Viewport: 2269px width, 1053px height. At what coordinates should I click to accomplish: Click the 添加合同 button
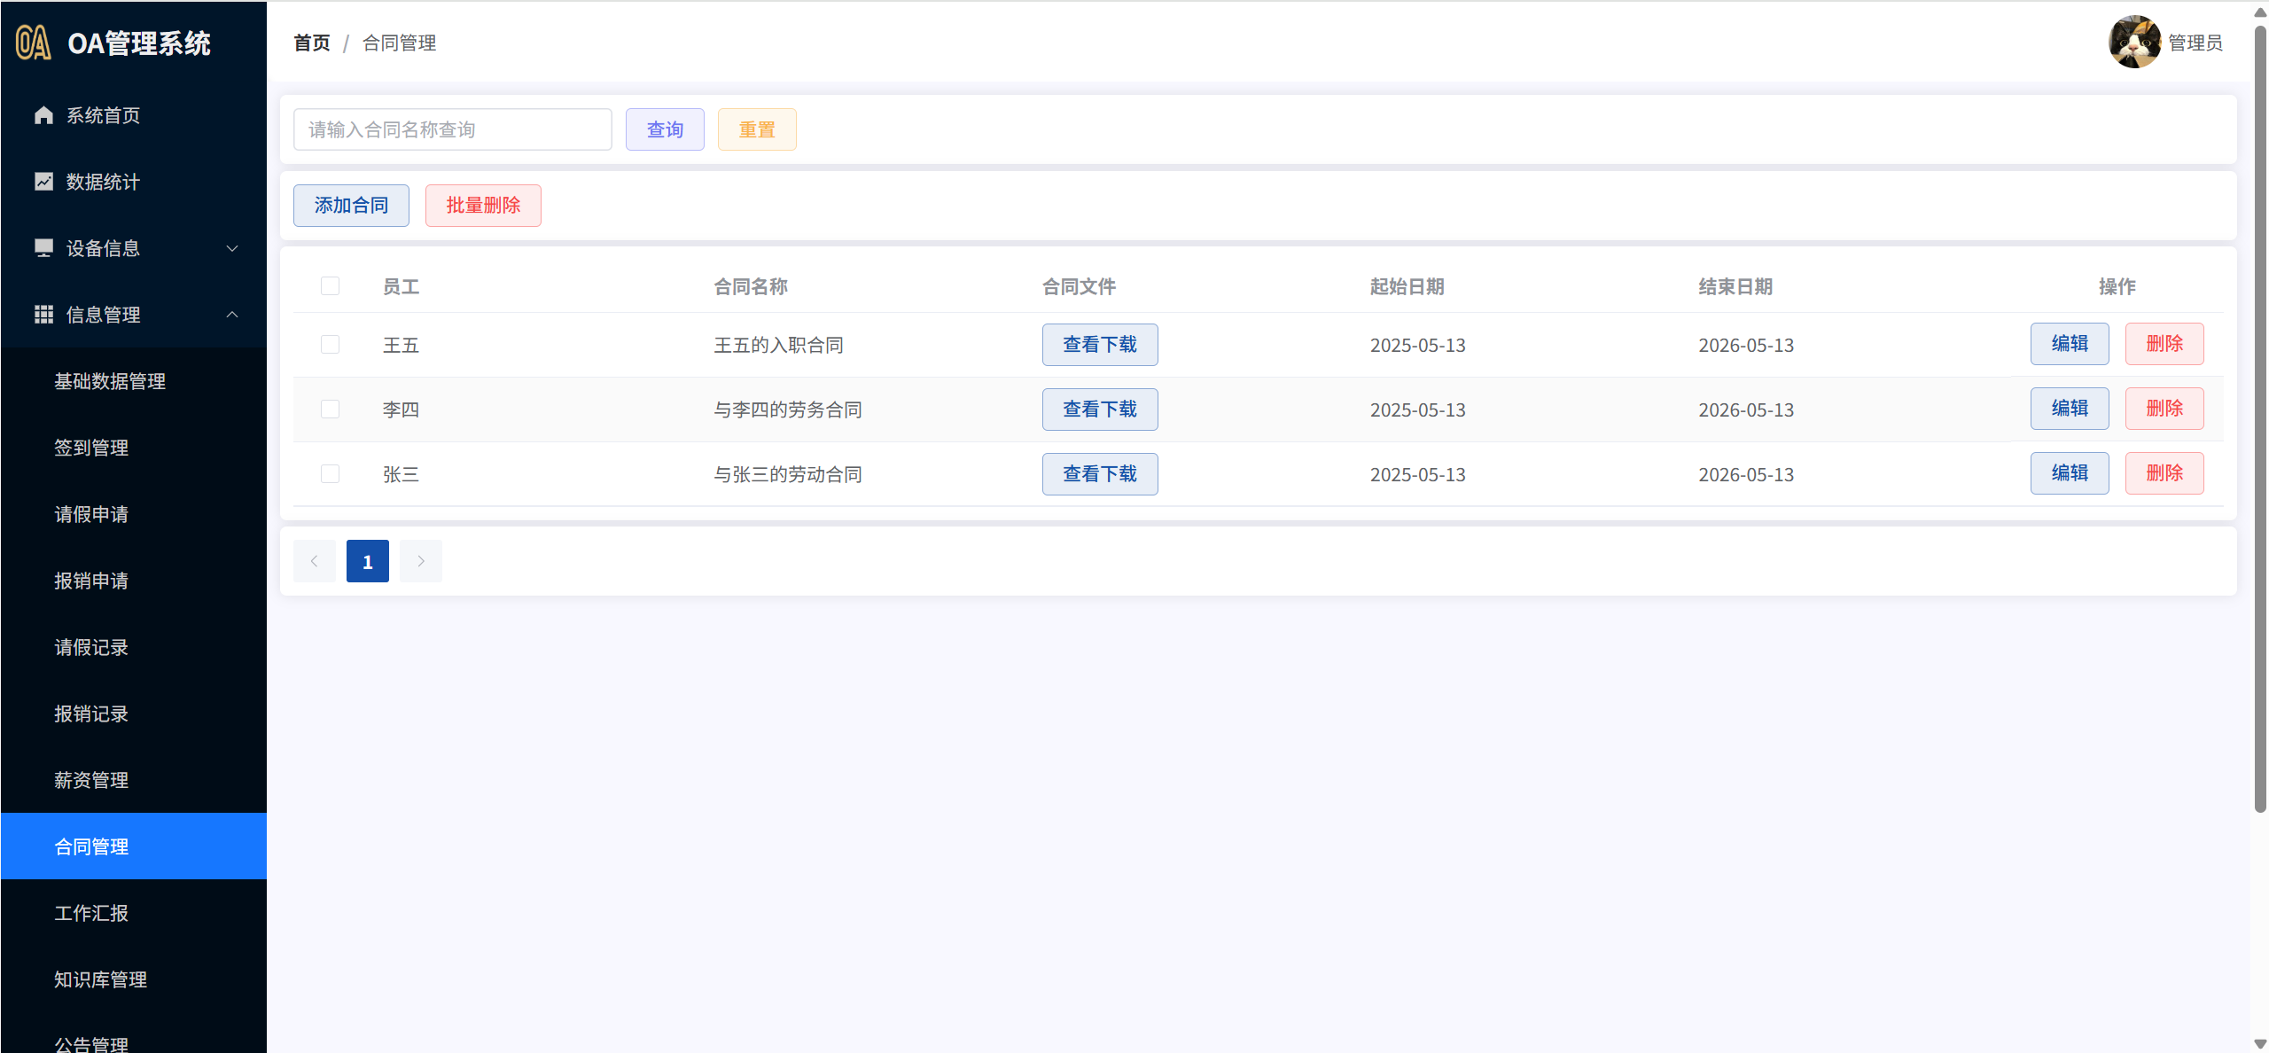coord(351,206)
